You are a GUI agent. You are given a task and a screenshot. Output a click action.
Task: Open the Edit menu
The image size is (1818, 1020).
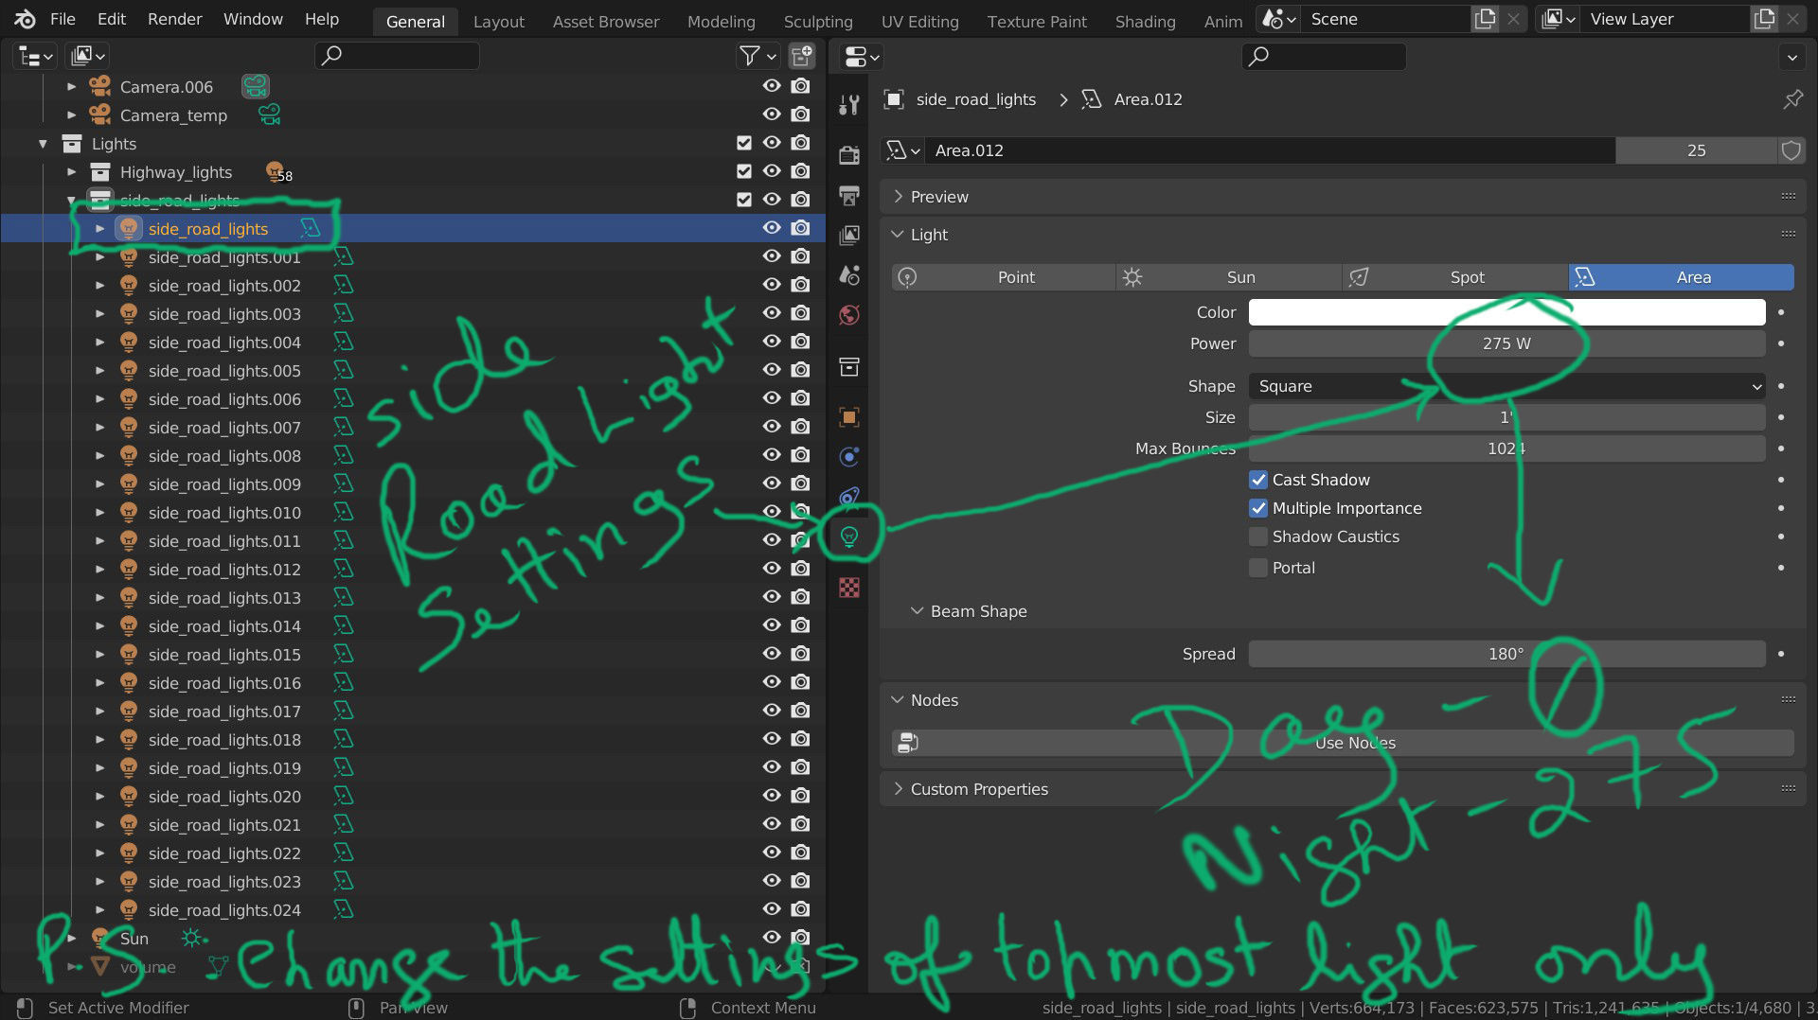pos(112,19)
